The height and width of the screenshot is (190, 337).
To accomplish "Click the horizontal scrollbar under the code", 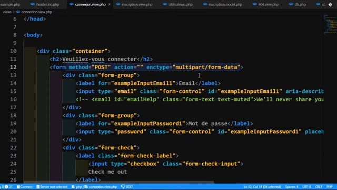I will click(118, 182).
